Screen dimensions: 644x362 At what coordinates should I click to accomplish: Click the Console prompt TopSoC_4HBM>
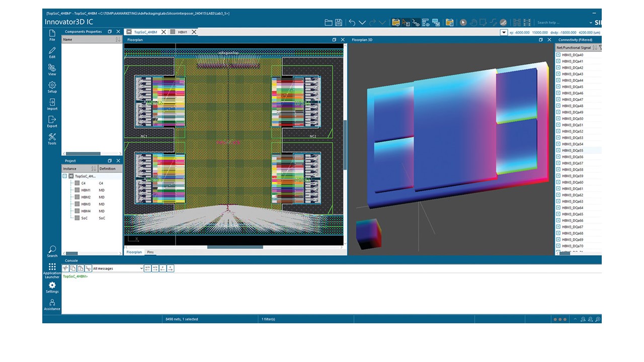pyautogui.click(x=75, y=277)
